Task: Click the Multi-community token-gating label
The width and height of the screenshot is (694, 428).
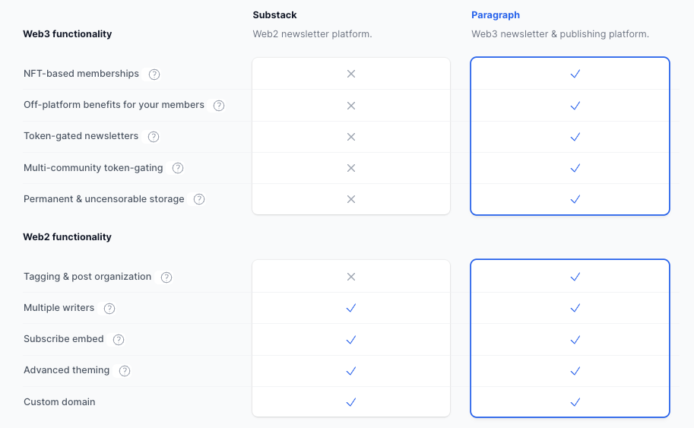Action: point(93,168)
